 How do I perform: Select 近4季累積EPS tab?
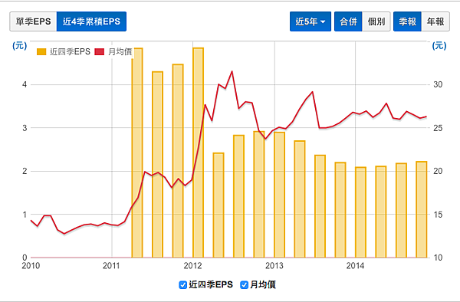91,21
